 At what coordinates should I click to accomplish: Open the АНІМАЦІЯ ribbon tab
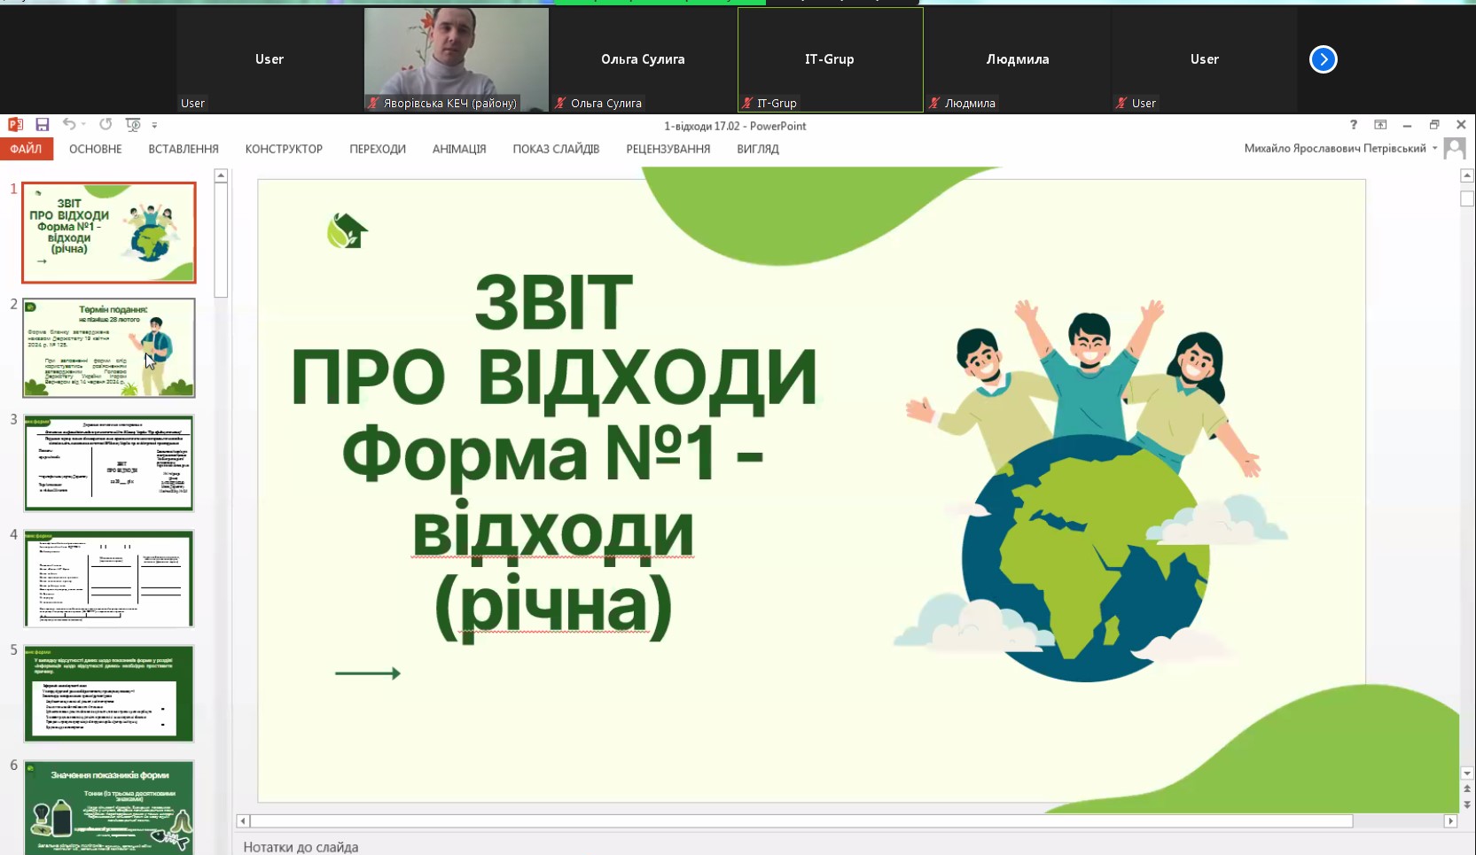[459, 149]
